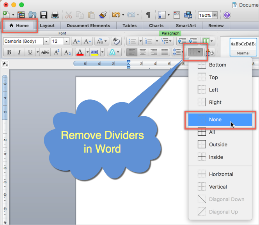Click the Save floppy disk icon
Screen dimensions: 259x225
(x=44, y=15)
